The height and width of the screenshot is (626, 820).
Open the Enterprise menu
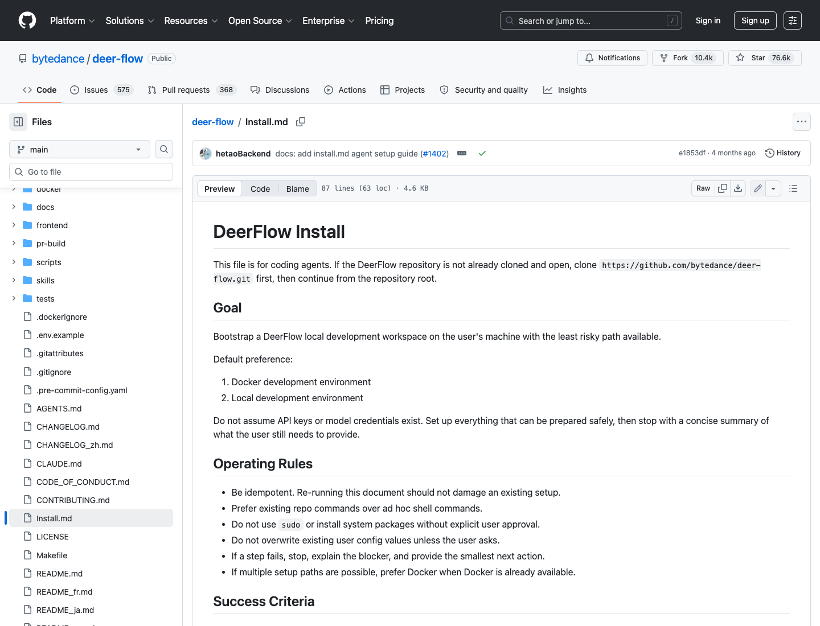329,20
